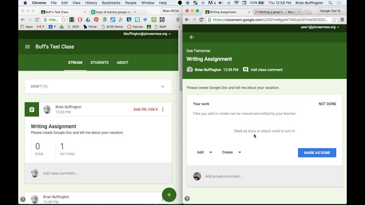Switch to the ABOUT tab
Image resolution: width=365 pixels, height=205 pixels.
click(123, 63)
